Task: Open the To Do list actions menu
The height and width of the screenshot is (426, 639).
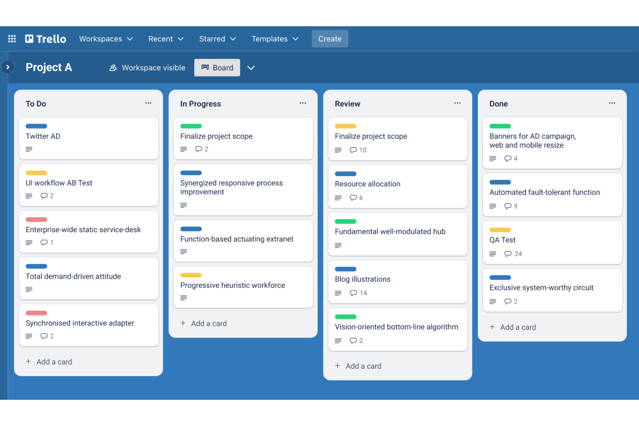Action: click(x=148, y=103)
